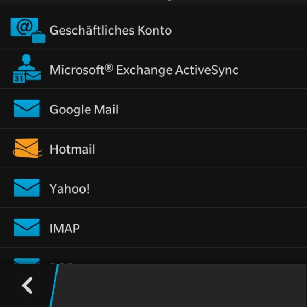Pick the "Hotmail" label
The image size is (307, 307).
72,149
